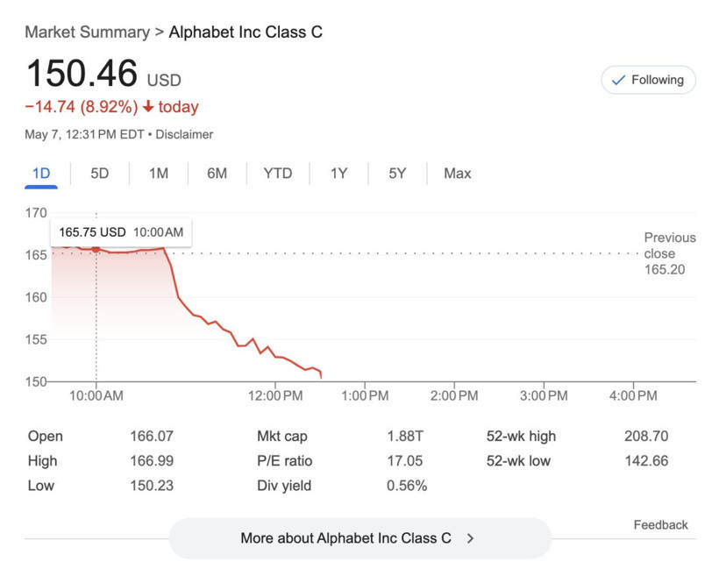The width and height of the screenshot is (719, 576).
Task: Open the Disclaimer link
Action: click(185, 134)
